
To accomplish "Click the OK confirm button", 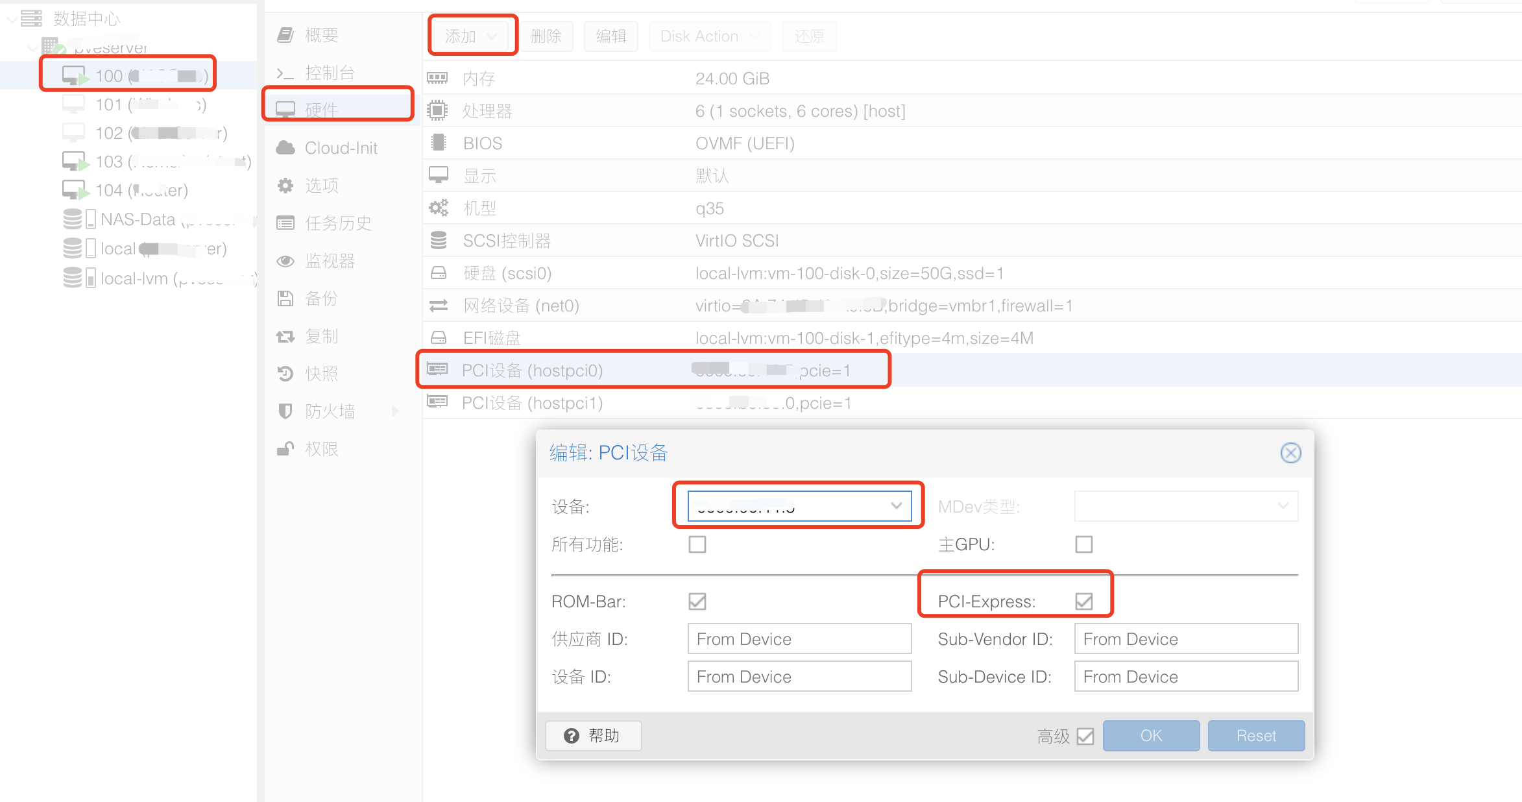I will coord(1148,735).
